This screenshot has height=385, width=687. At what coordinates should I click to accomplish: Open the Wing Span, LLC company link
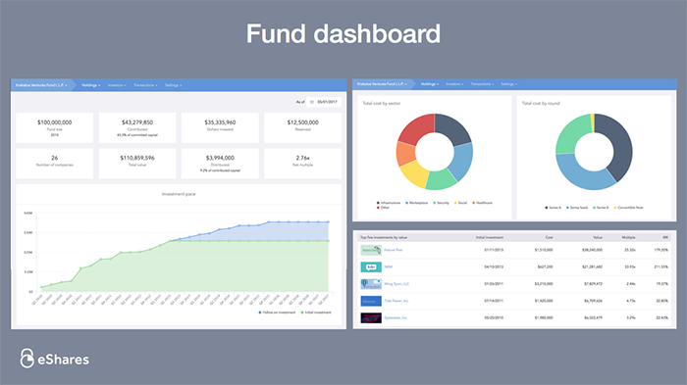pyautogui.click(x=396, y=284)
